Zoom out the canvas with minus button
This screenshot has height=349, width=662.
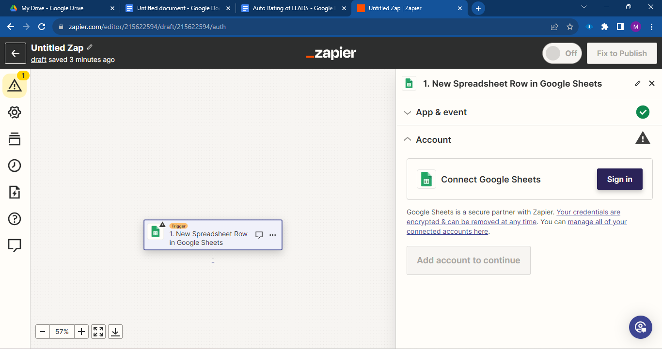(43, 332)
